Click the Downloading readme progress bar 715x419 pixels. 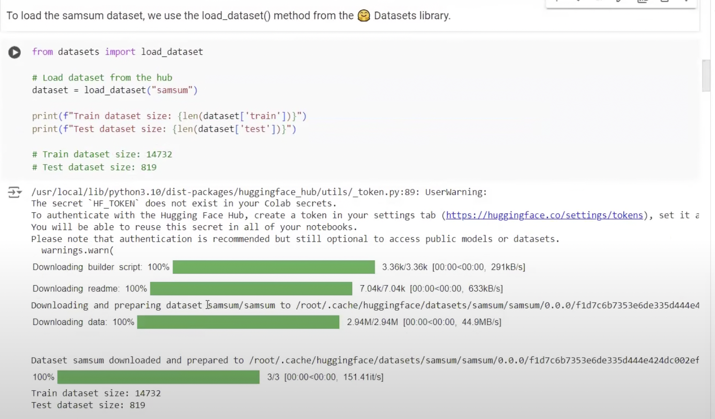pyautogui.click(x=251, y=289)
